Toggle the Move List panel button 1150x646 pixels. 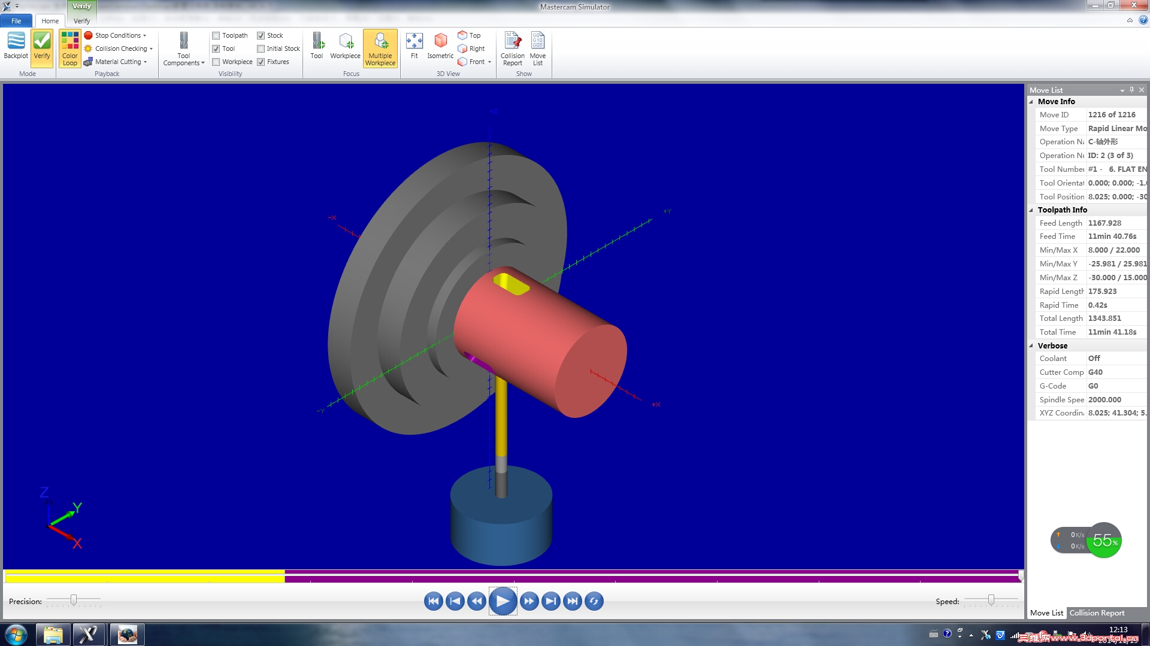[x=538, y=48]
